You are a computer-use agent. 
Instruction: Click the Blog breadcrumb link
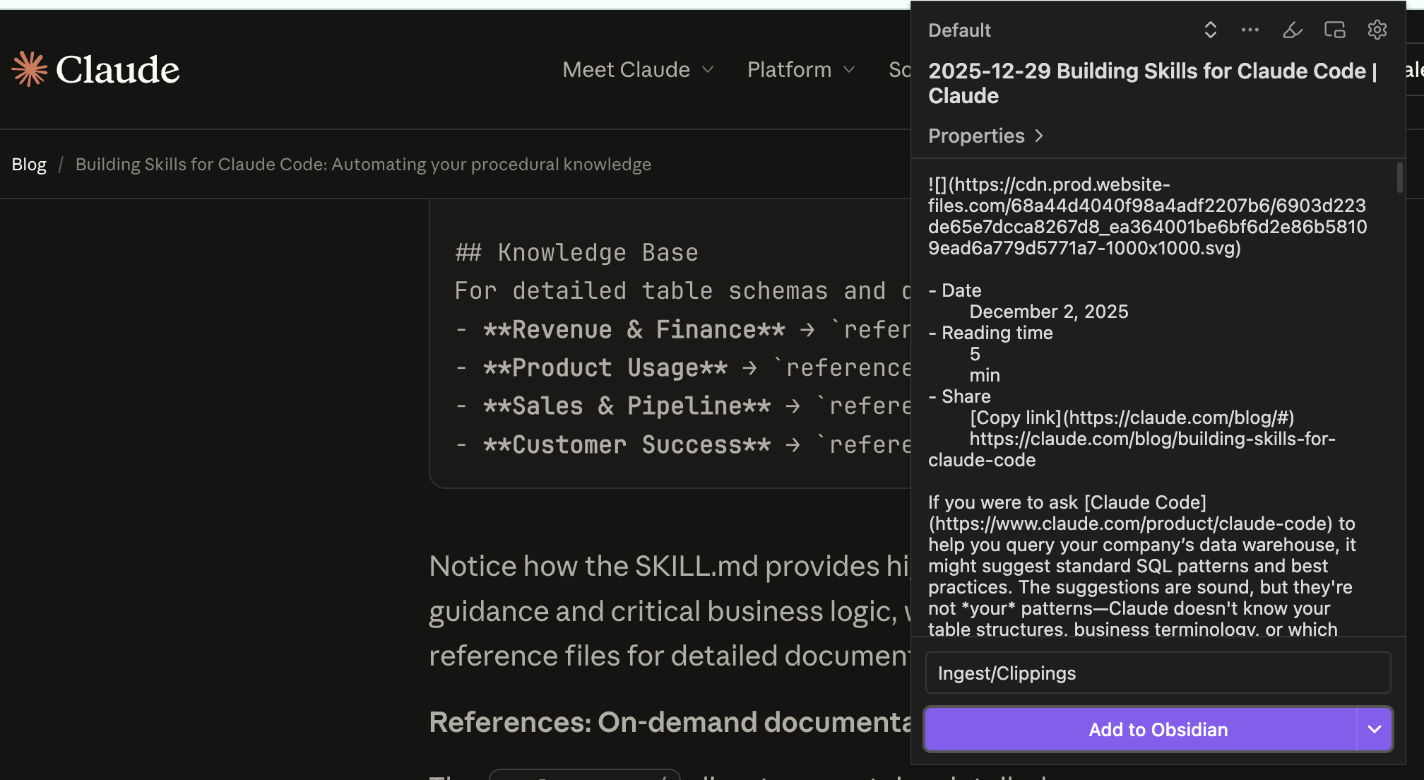click(28, 164)
